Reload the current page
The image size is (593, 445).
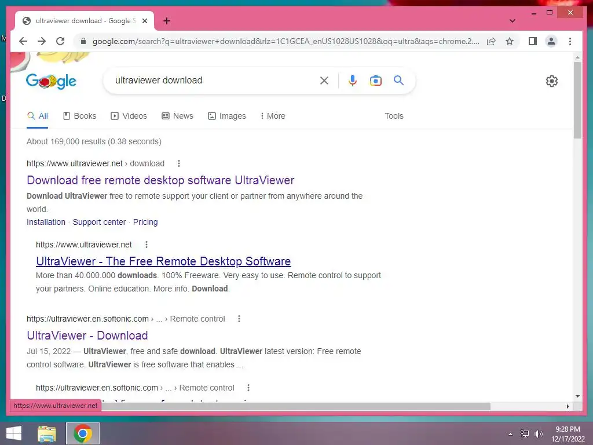point(60,41)
